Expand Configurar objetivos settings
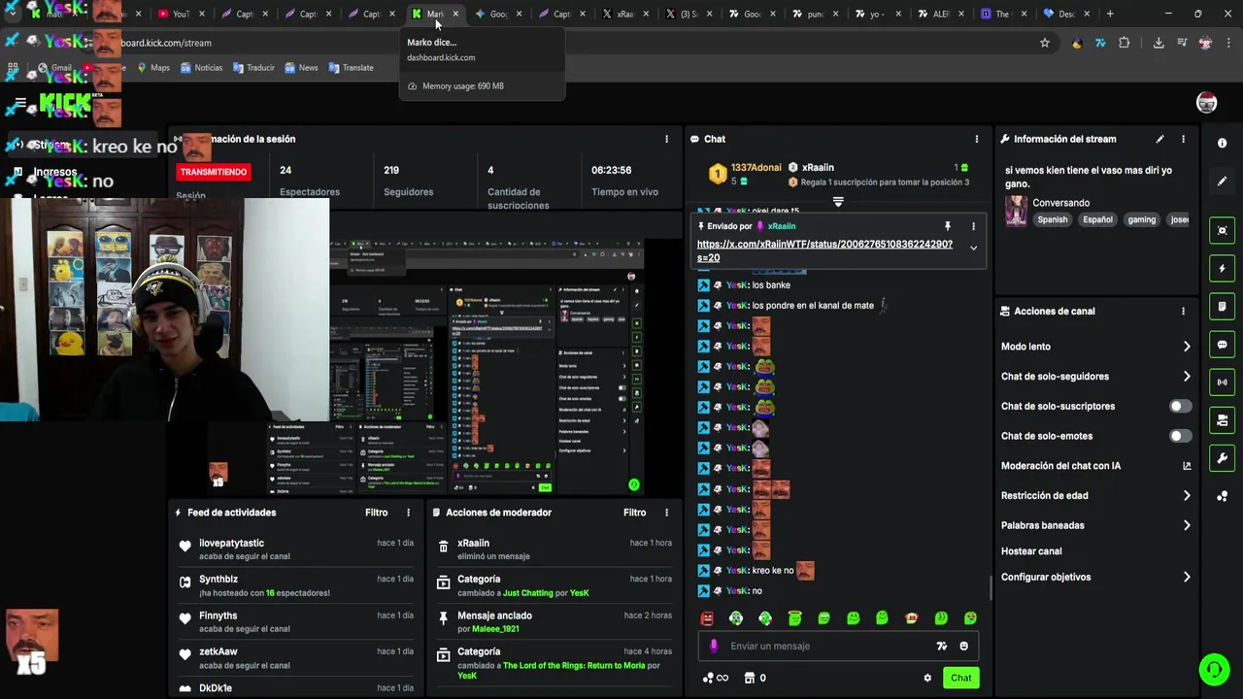 point(1187,577)
